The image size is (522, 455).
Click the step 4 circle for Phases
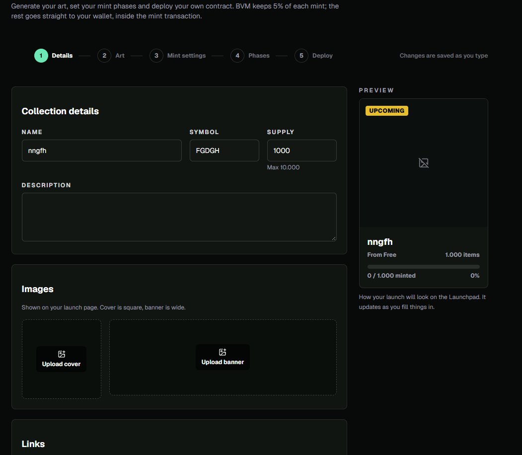[x=237, y=56]
